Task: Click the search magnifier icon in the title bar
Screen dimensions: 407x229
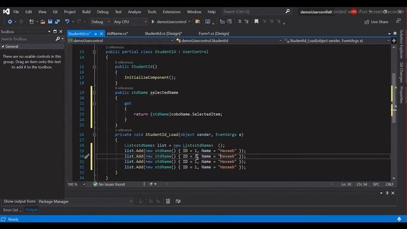Action: coord(287,11)
